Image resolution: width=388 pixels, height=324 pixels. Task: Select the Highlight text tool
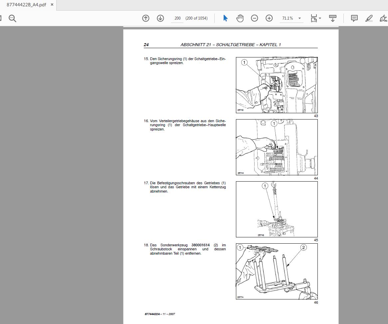coord(369,18)
